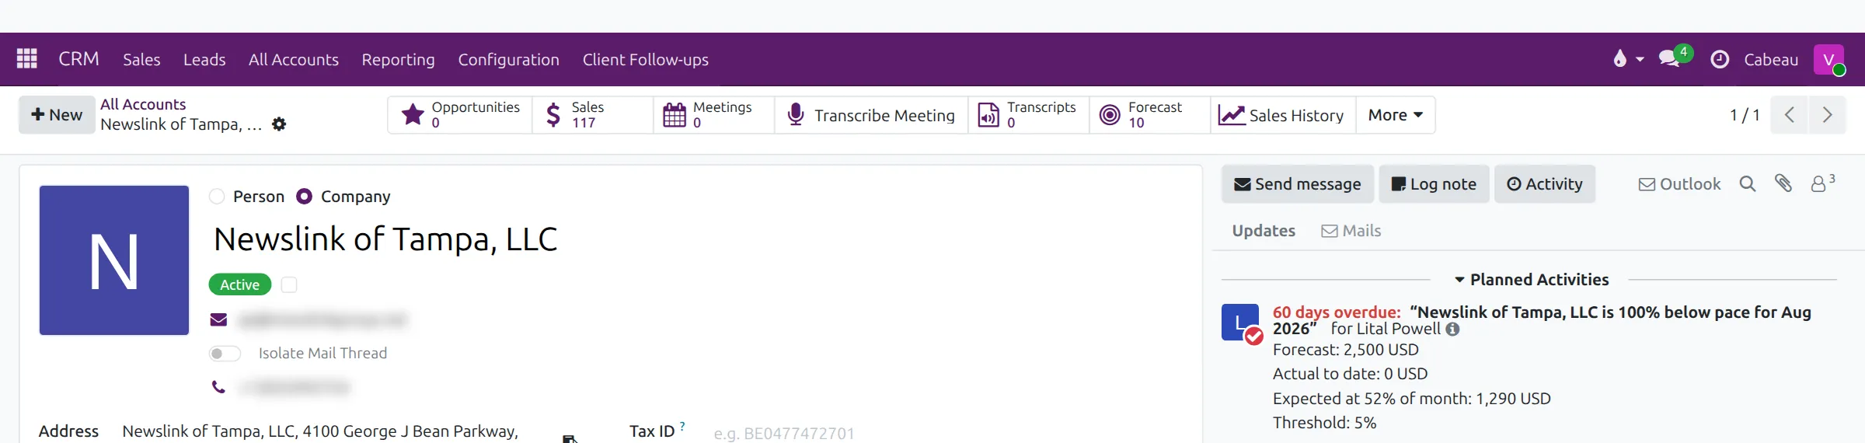Toggle the Isolate Mail Thread switch
The height and width of the screenshot is (443, 1865).
click(225, 354)
